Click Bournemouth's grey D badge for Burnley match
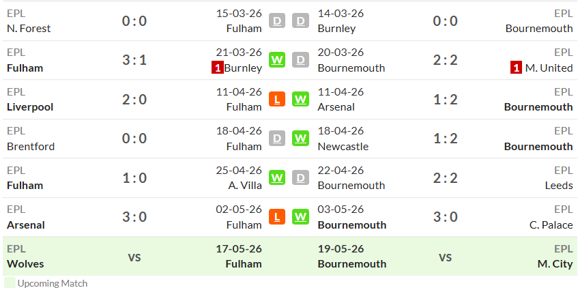This screenshot has height=288, width=578. tap(300, 20)
